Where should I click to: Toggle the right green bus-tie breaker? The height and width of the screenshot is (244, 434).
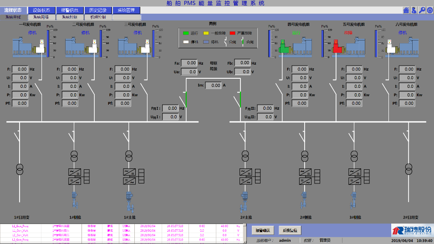pyautogui.click(x=240, y=99)
